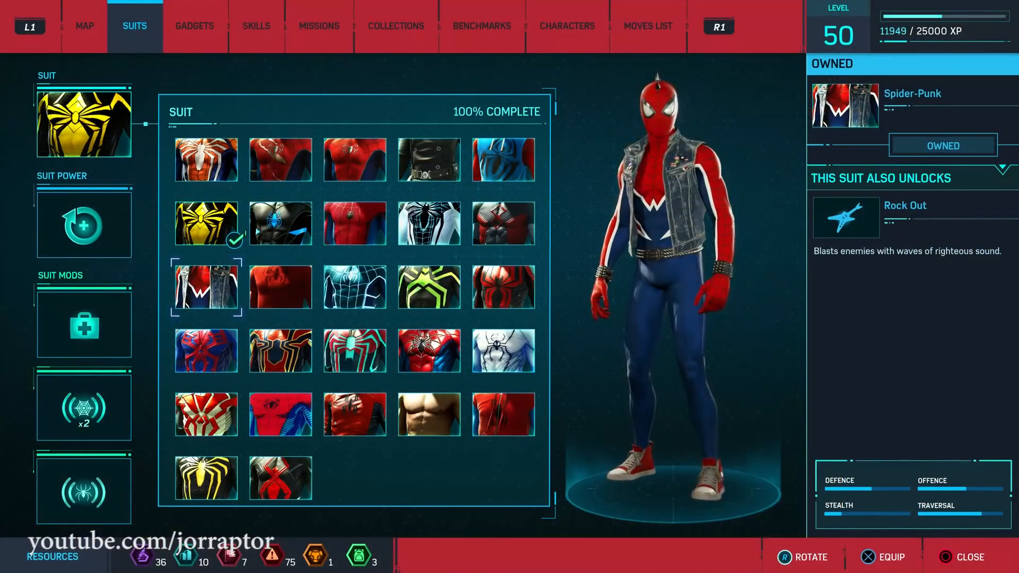Select the red Last Stand jacket suit
Screen dimensions: 1019x573
click(355, 414)
